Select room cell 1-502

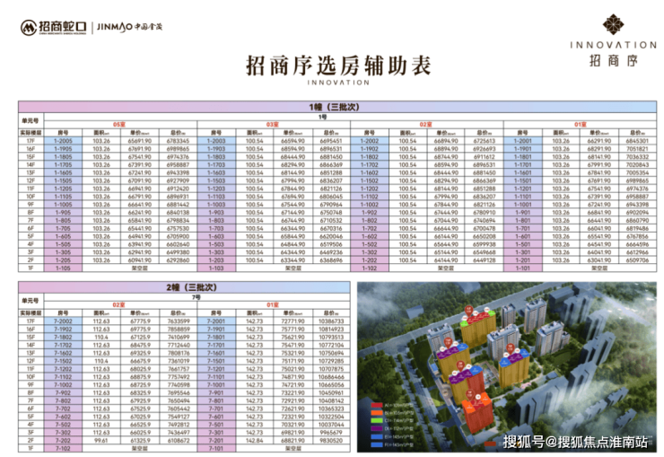point(370,244)
